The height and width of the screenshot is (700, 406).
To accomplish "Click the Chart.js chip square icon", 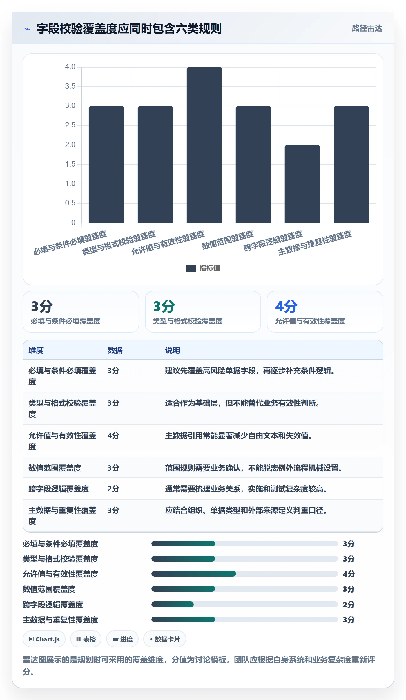I will click(31, 639).
